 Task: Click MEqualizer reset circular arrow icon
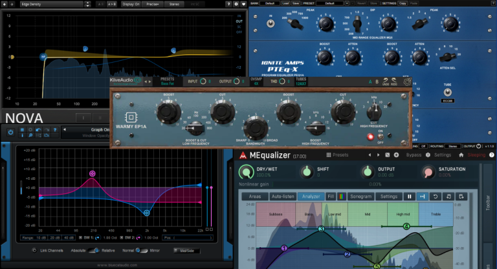coord(436,197)
